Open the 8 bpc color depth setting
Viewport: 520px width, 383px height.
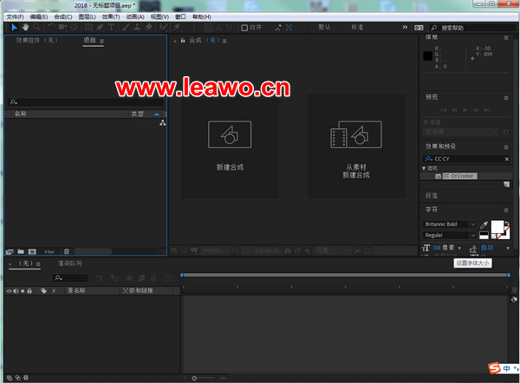(49, 252)
